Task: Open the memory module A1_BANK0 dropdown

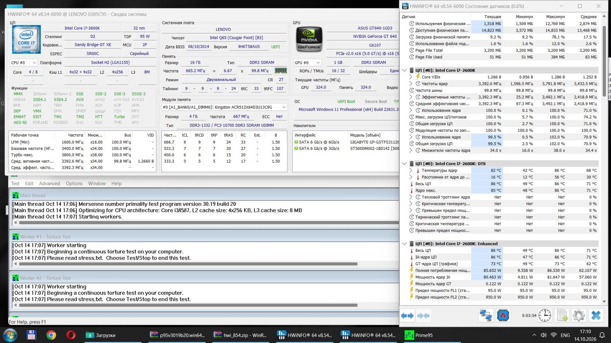Action: pos(224,107)
